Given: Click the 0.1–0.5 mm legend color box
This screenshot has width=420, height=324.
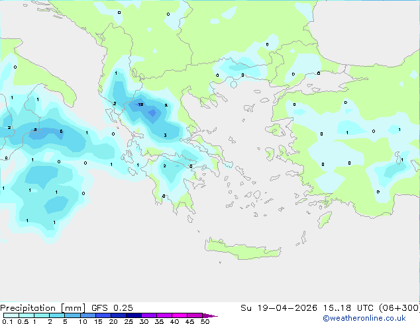Looking at the screenshot, I should coord(11,315).
